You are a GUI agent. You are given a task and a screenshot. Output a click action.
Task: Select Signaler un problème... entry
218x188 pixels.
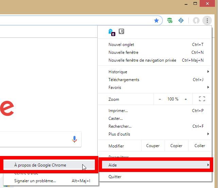51,181
